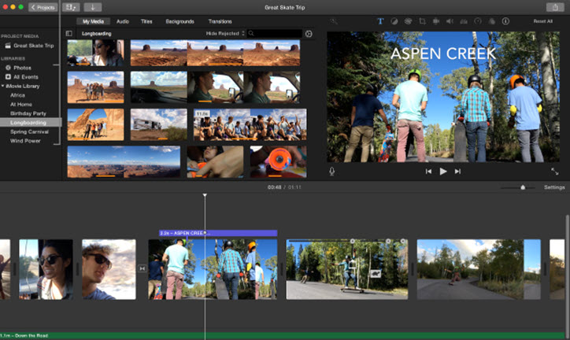570x340 pixels.
Task: Click the Share button in title bar
Action: pyautogui.click(x=557, y=7)
